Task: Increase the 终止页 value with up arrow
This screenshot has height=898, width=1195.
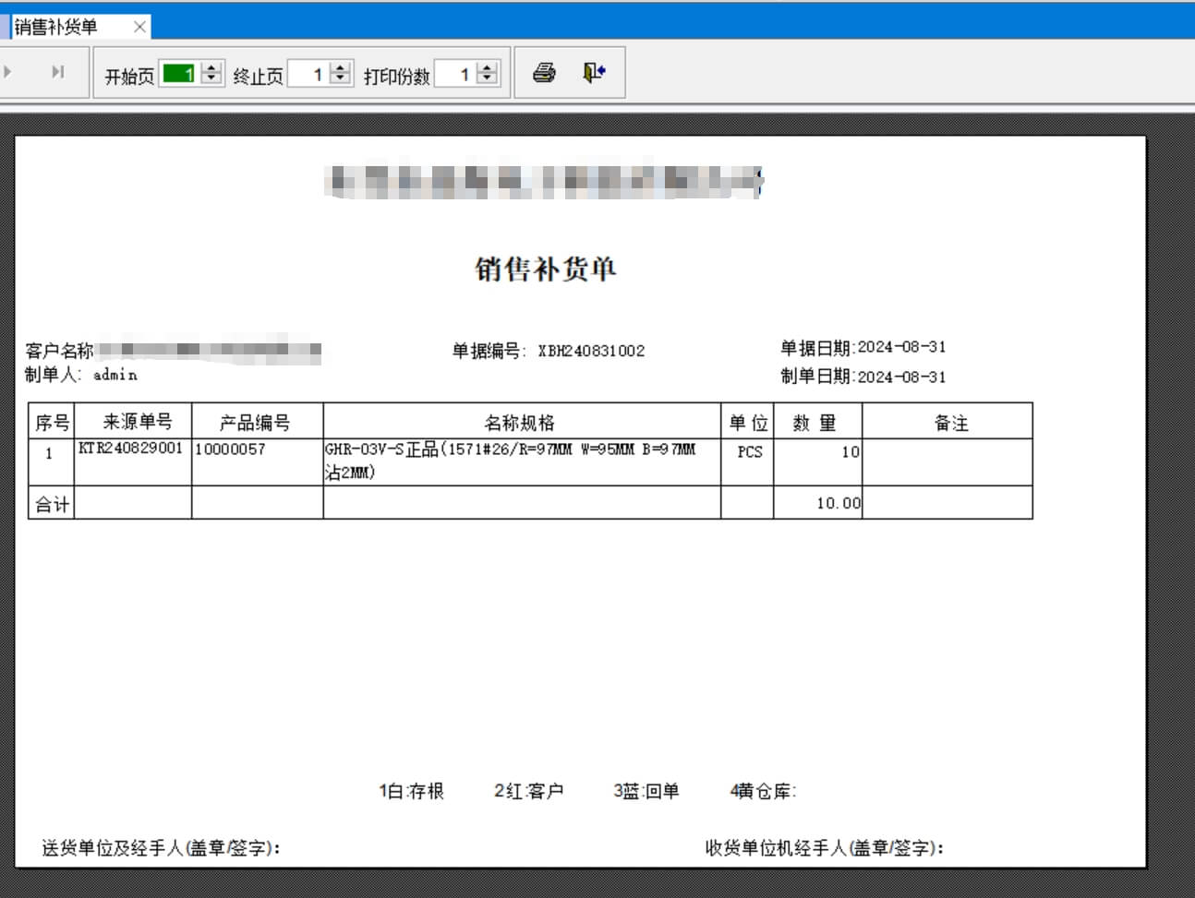Action: [341, 67]
